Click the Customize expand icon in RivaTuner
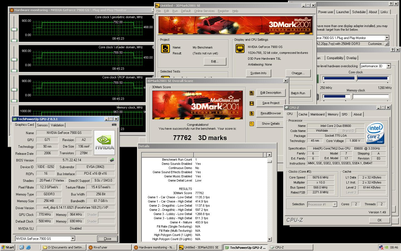 [387, 44]
